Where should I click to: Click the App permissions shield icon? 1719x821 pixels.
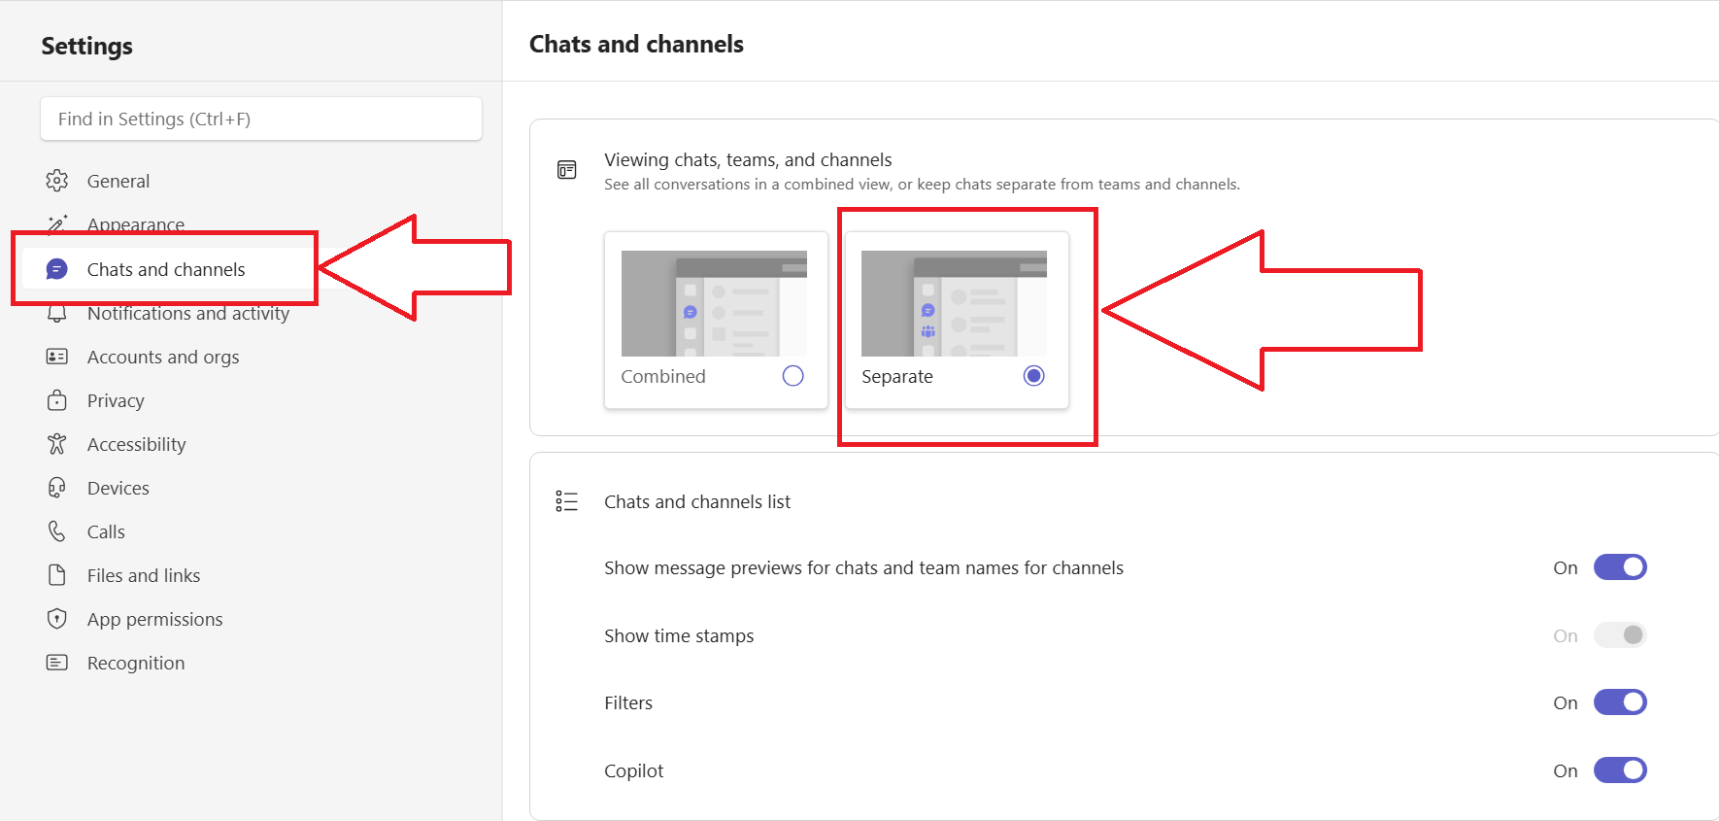[57, 619]
